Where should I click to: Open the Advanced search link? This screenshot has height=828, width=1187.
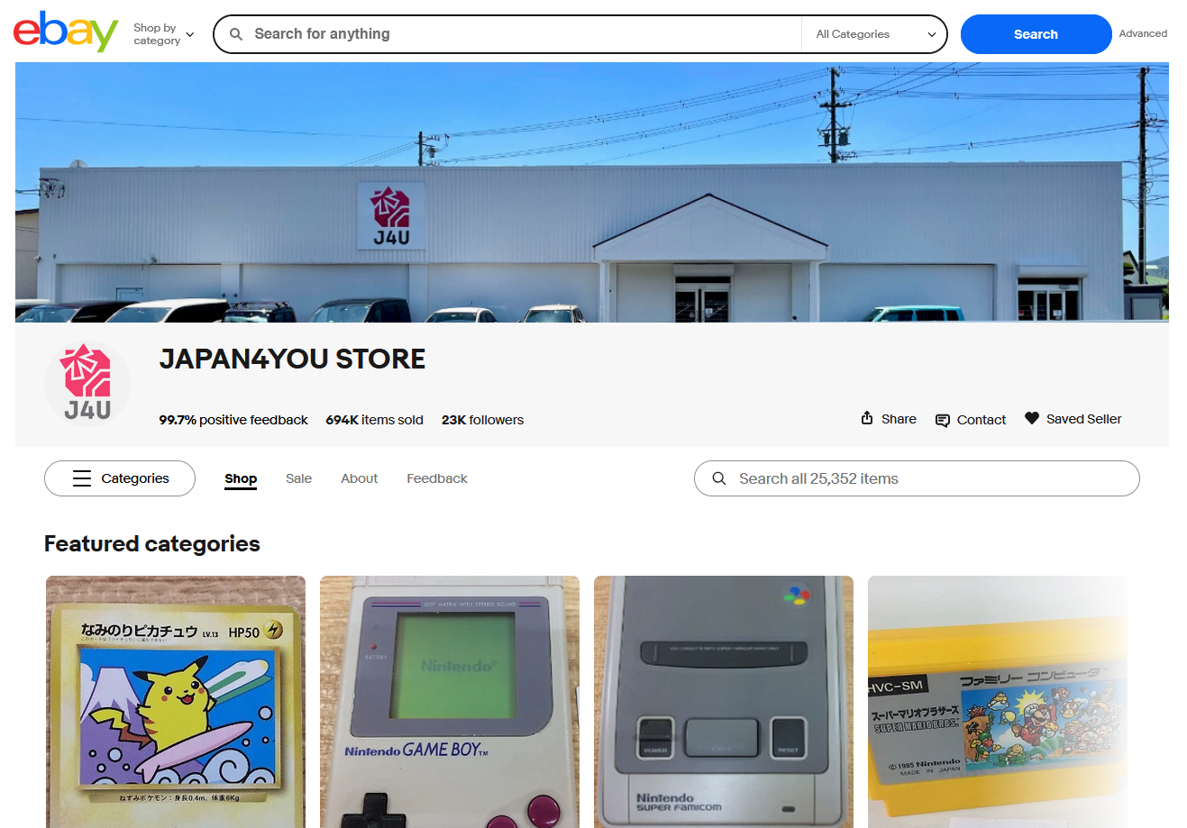(x=1143, y=33)
